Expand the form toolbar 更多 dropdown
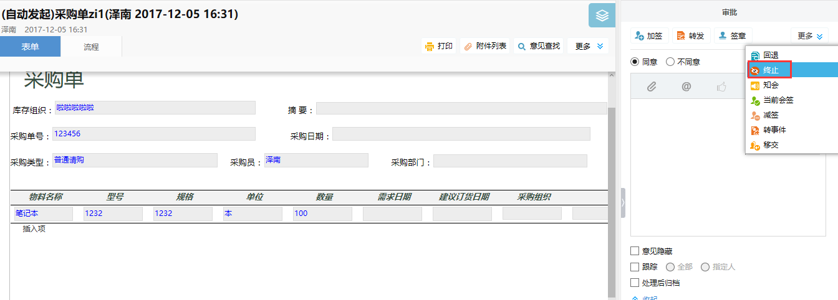 [x=588, y=46]
